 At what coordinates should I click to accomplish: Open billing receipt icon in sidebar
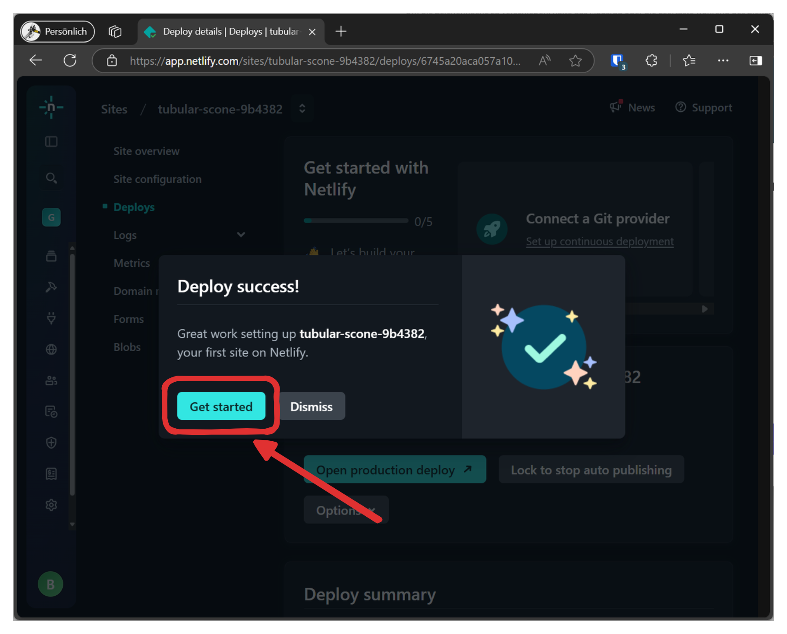pyautogui.click(x=51, y=474)
